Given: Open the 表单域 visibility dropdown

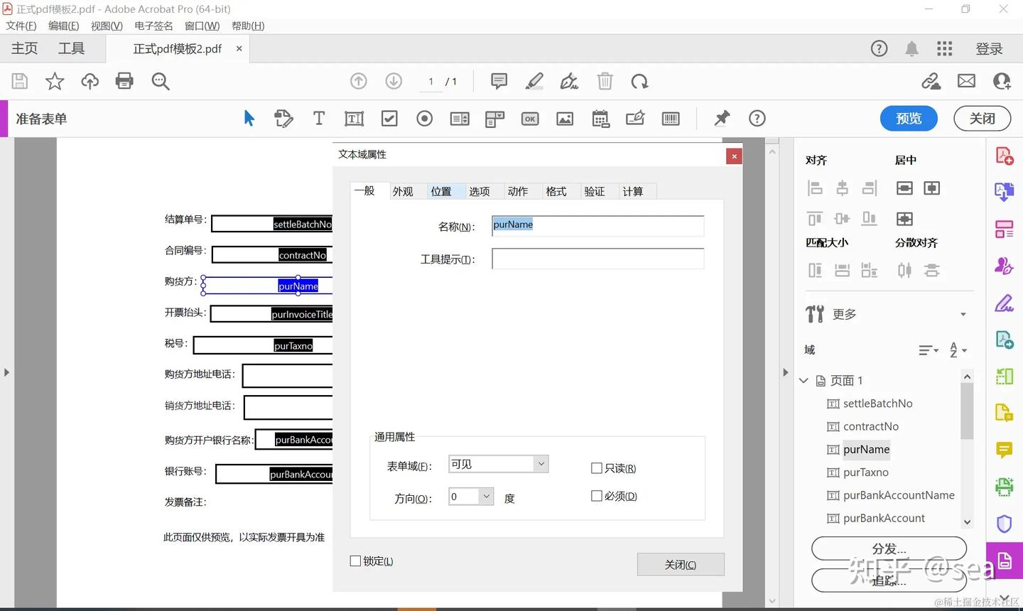Looking at the screenshot, I should pos(541,463).
